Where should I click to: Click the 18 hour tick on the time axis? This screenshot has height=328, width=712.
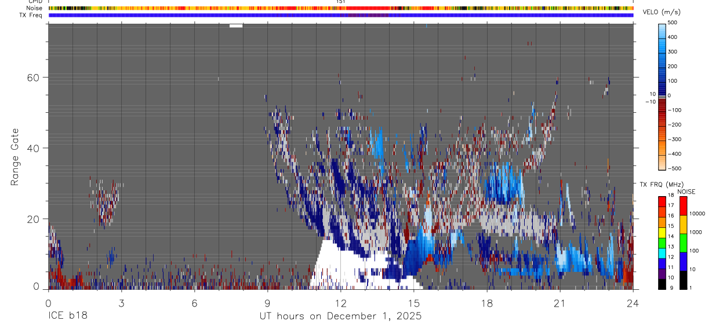487,302
